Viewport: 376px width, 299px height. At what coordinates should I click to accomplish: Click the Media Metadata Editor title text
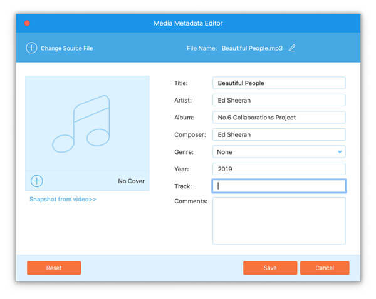point(188,23)
